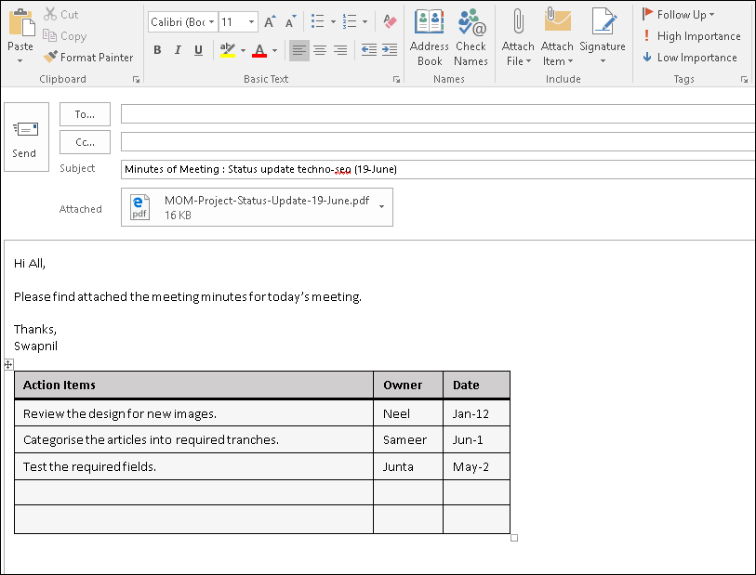Click the To... button
Image resolution: width=756 pixels, height=575 pixels.
85,114
